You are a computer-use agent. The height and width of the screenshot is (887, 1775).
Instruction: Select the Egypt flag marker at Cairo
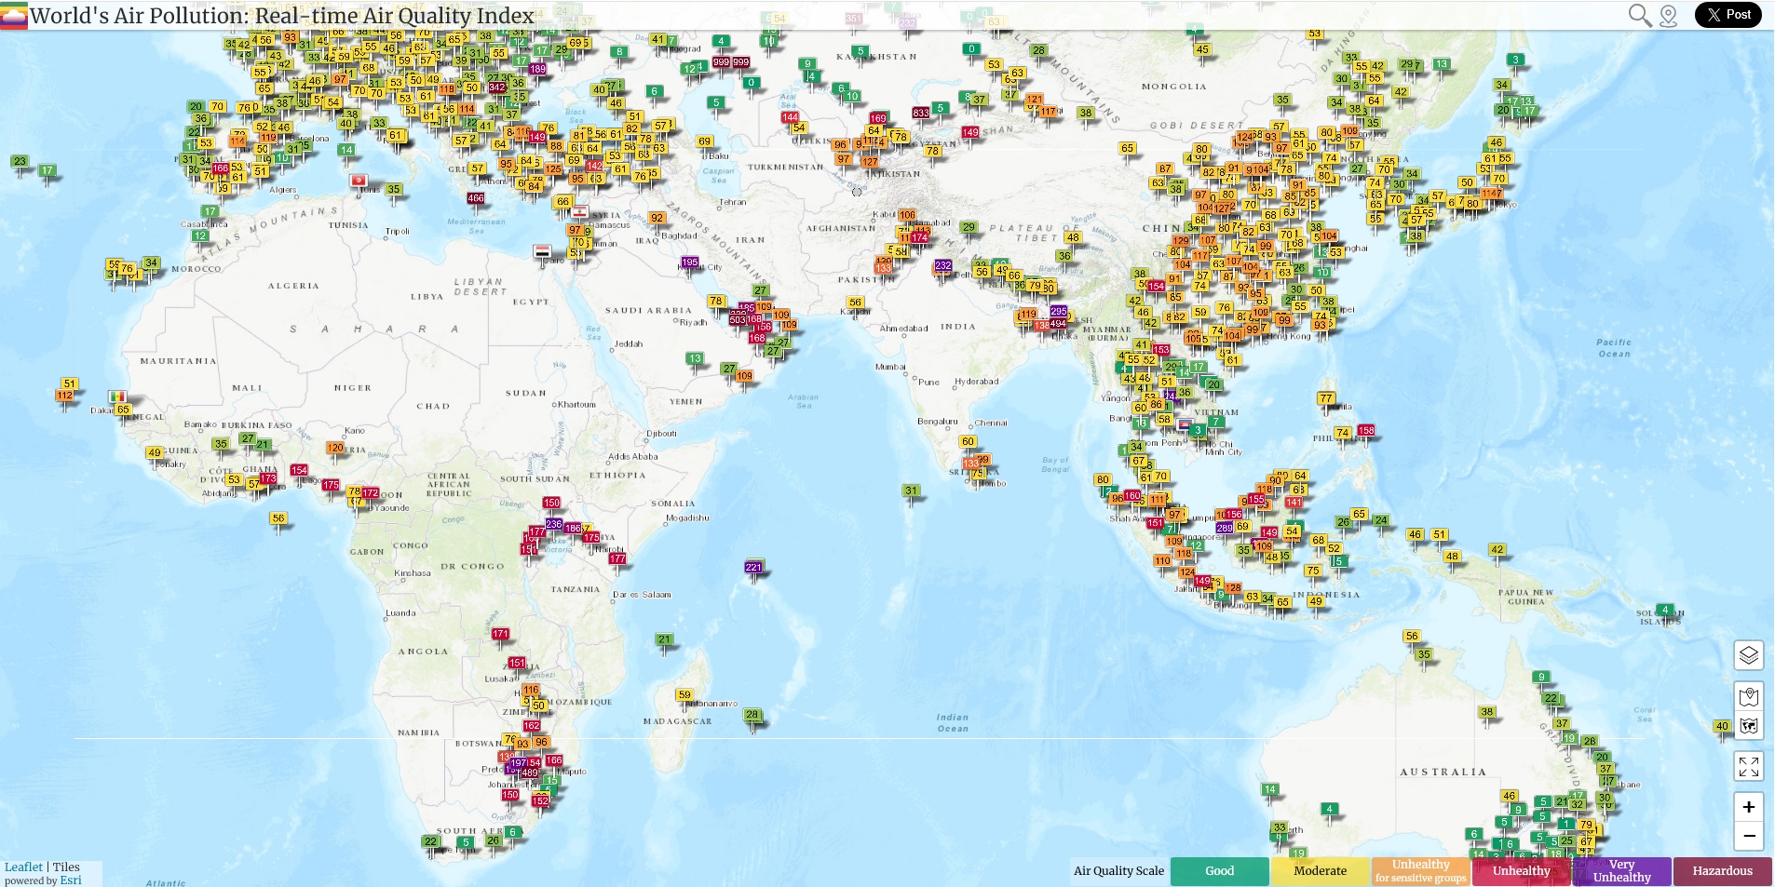543,252
